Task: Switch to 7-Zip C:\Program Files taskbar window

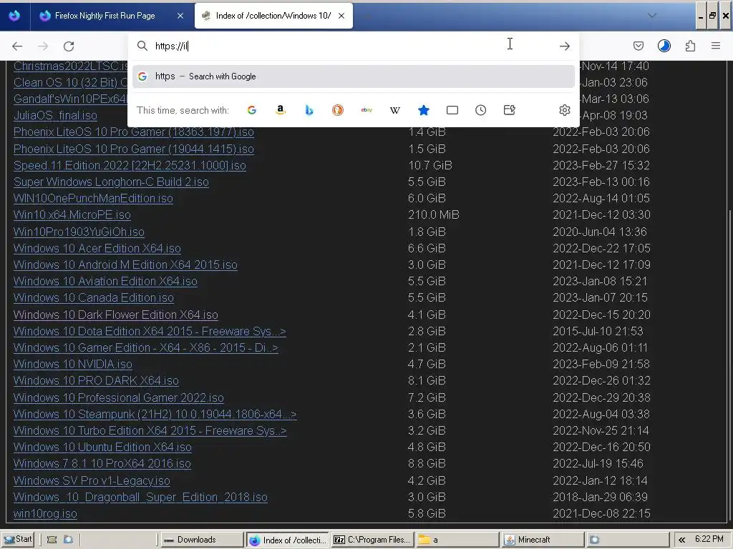Action: pos(372,540)
